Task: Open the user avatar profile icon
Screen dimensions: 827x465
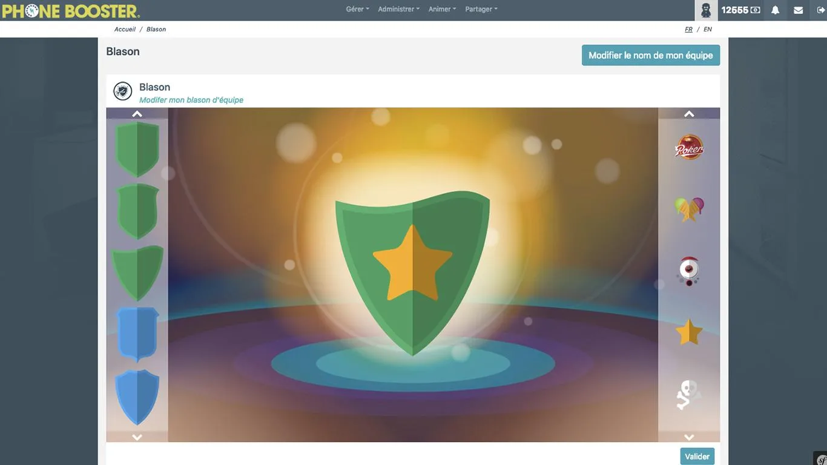Action: coord(706,10)
